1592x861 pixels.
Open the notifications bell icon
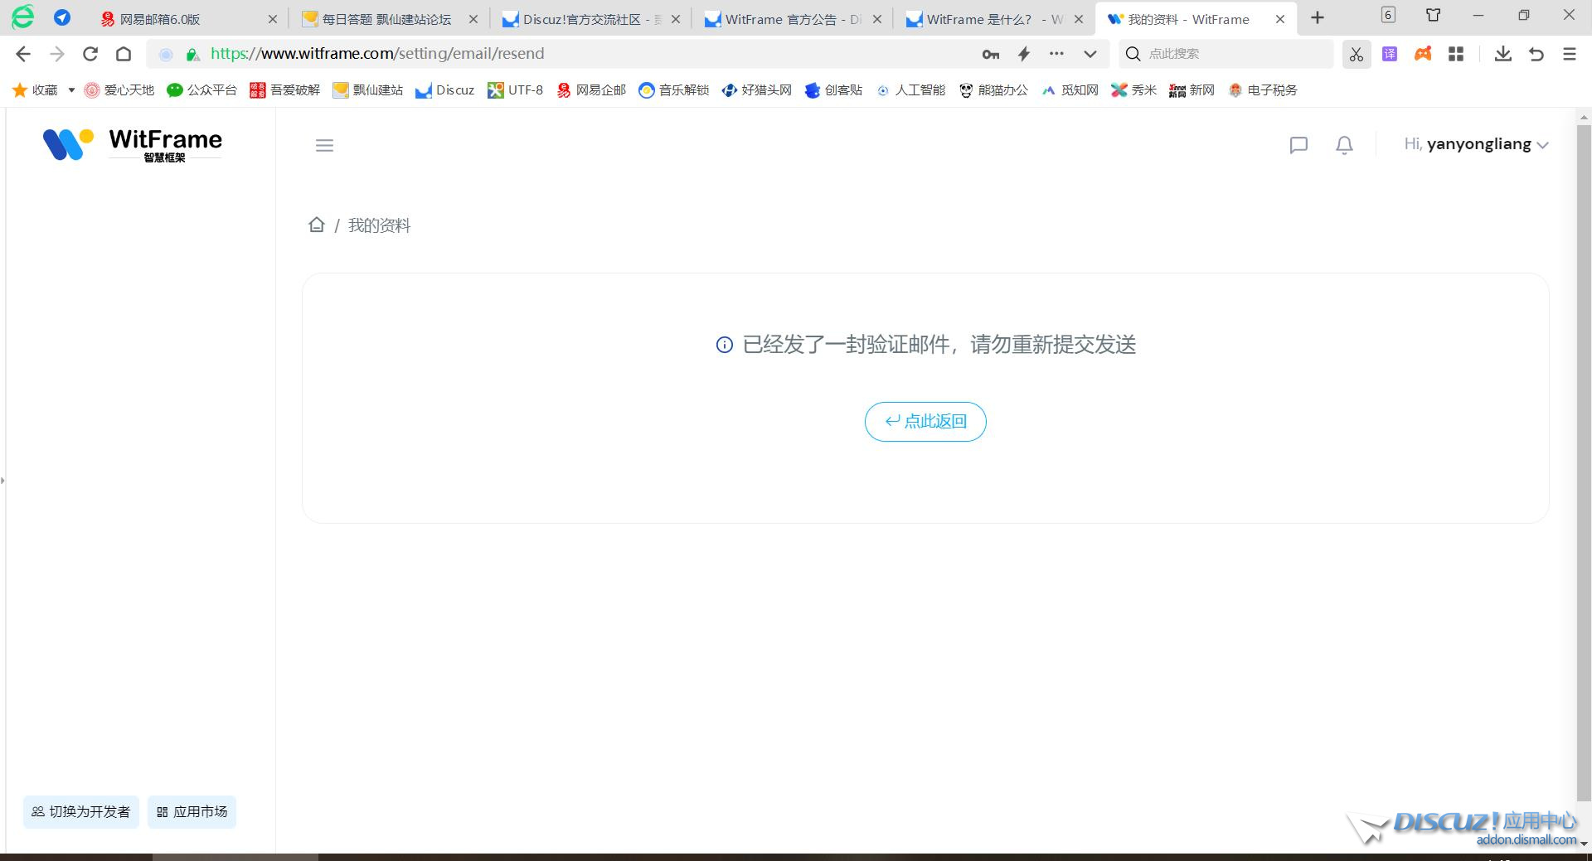(x=1344, y=146)
